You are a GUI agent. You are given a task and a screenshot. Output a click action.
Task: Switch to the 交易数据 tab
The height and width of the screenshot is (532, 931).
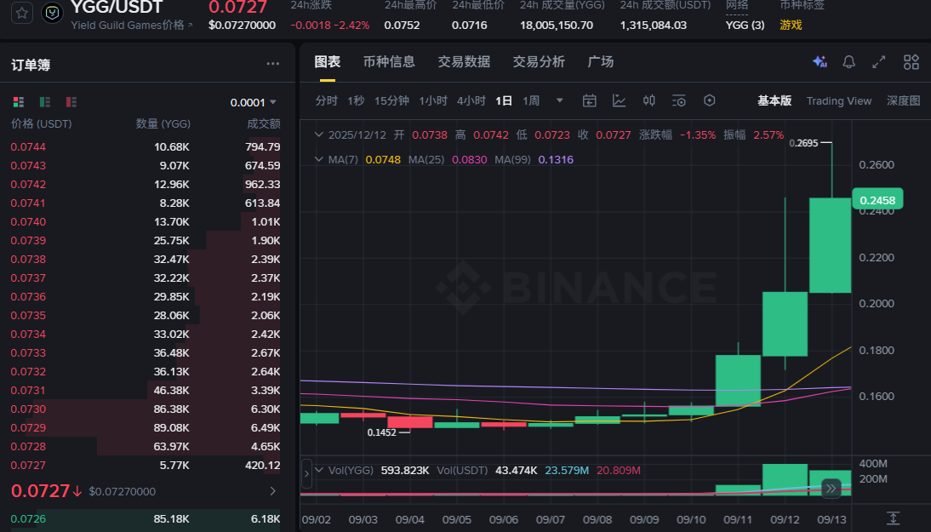click(x=464, y=62)
